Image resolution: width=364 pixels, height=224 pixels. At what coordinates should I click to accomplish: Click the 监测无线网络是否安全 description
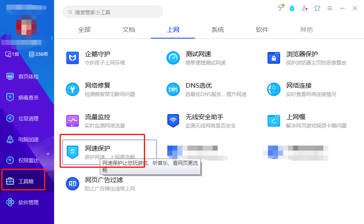(x=211, y=125)
